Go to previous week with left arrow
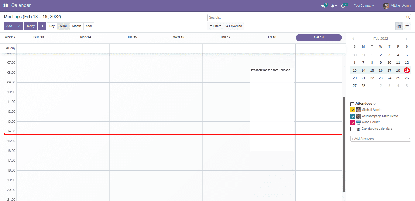415x201 pixels. coord(19,26)
